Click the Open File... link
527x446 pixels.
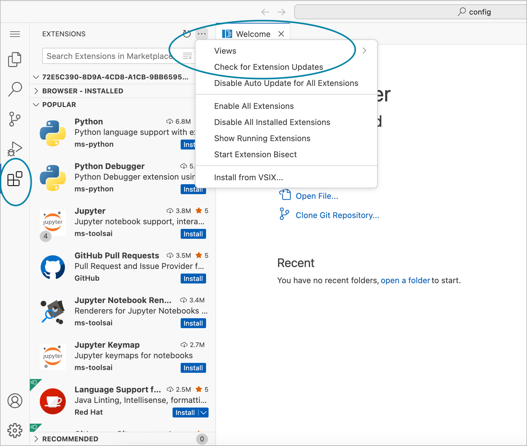(x=317, y=196)
